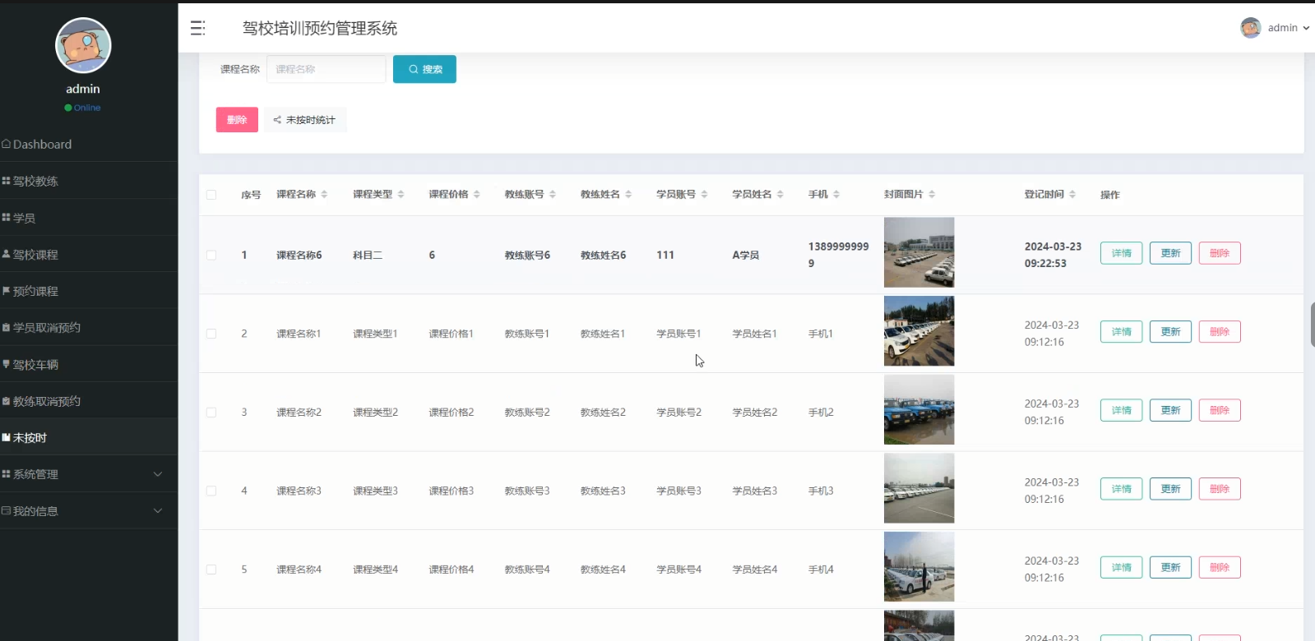This screenshot has width=1315, height=641.
Task: Sort by 登记时间 column arrows
Action: tap(1072, 195)
